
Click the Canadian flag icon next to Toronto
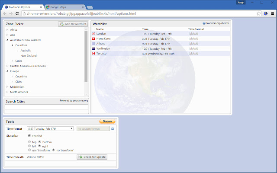93,54
